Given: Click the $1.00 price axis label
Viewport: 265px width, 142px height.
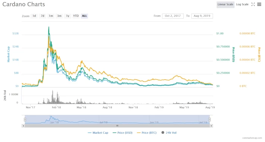Looking at the screenshot, I should coord(220,34).
